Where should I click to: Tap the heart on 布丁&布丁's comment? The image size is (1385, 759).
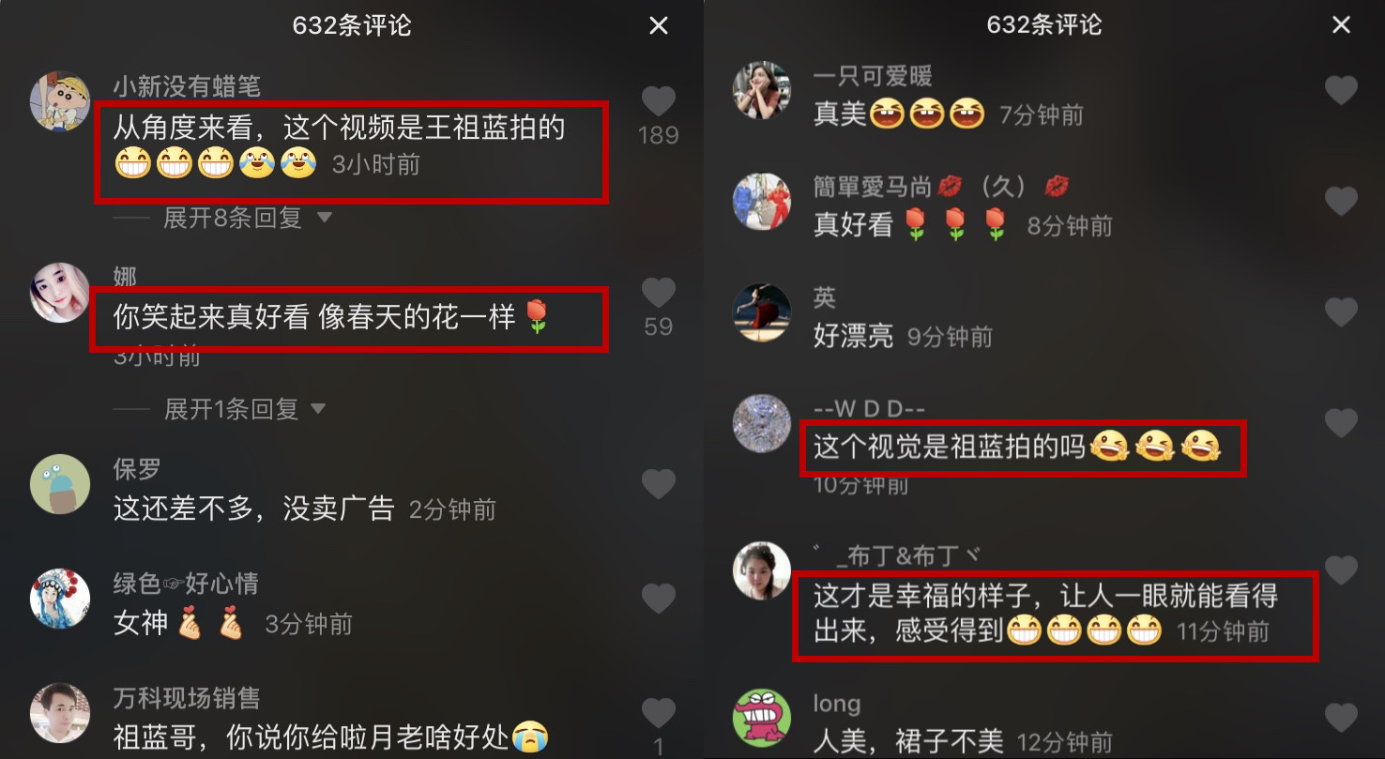[x=1341, y=569]
